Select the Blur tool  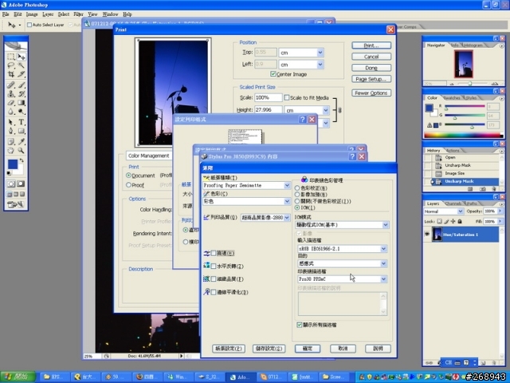[10, 112]
